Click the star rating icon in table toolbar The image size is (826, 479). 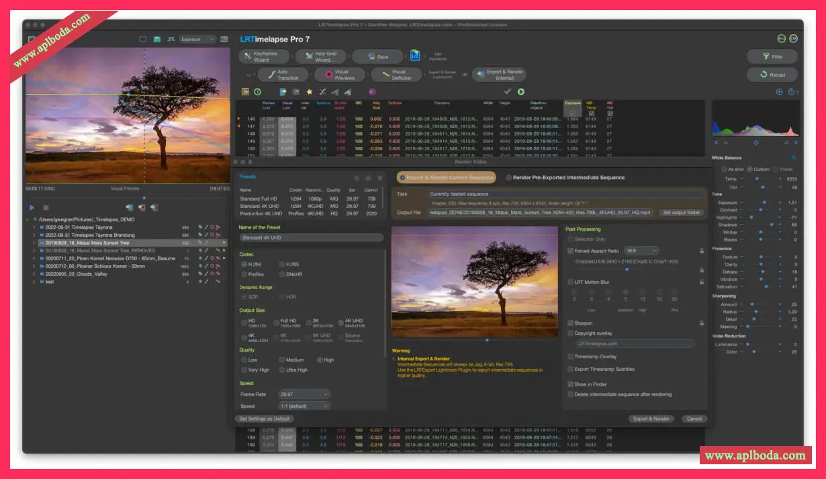(x=310, y=92)
